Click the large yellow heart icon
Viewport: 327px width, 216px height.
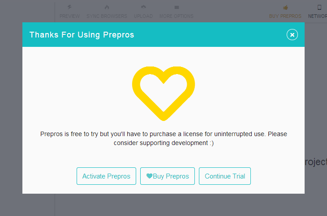click(x=163, y=93)
